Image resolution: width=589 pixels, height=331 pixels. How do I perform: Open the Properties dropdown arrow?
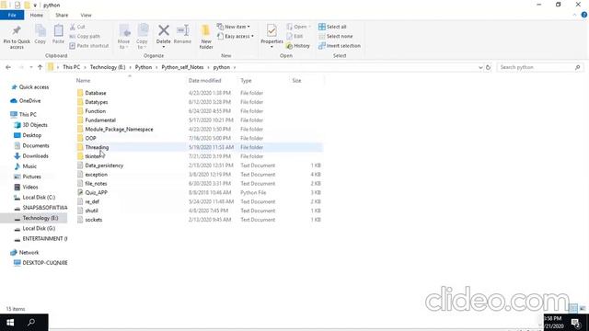pyautogui.click(x=271, y=47)
